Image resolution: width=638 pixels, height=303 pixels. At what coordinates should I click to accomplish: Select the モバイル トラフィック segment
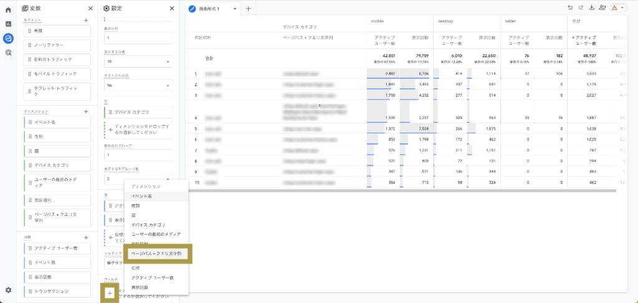pyautogui.click(x=57, y=74)
